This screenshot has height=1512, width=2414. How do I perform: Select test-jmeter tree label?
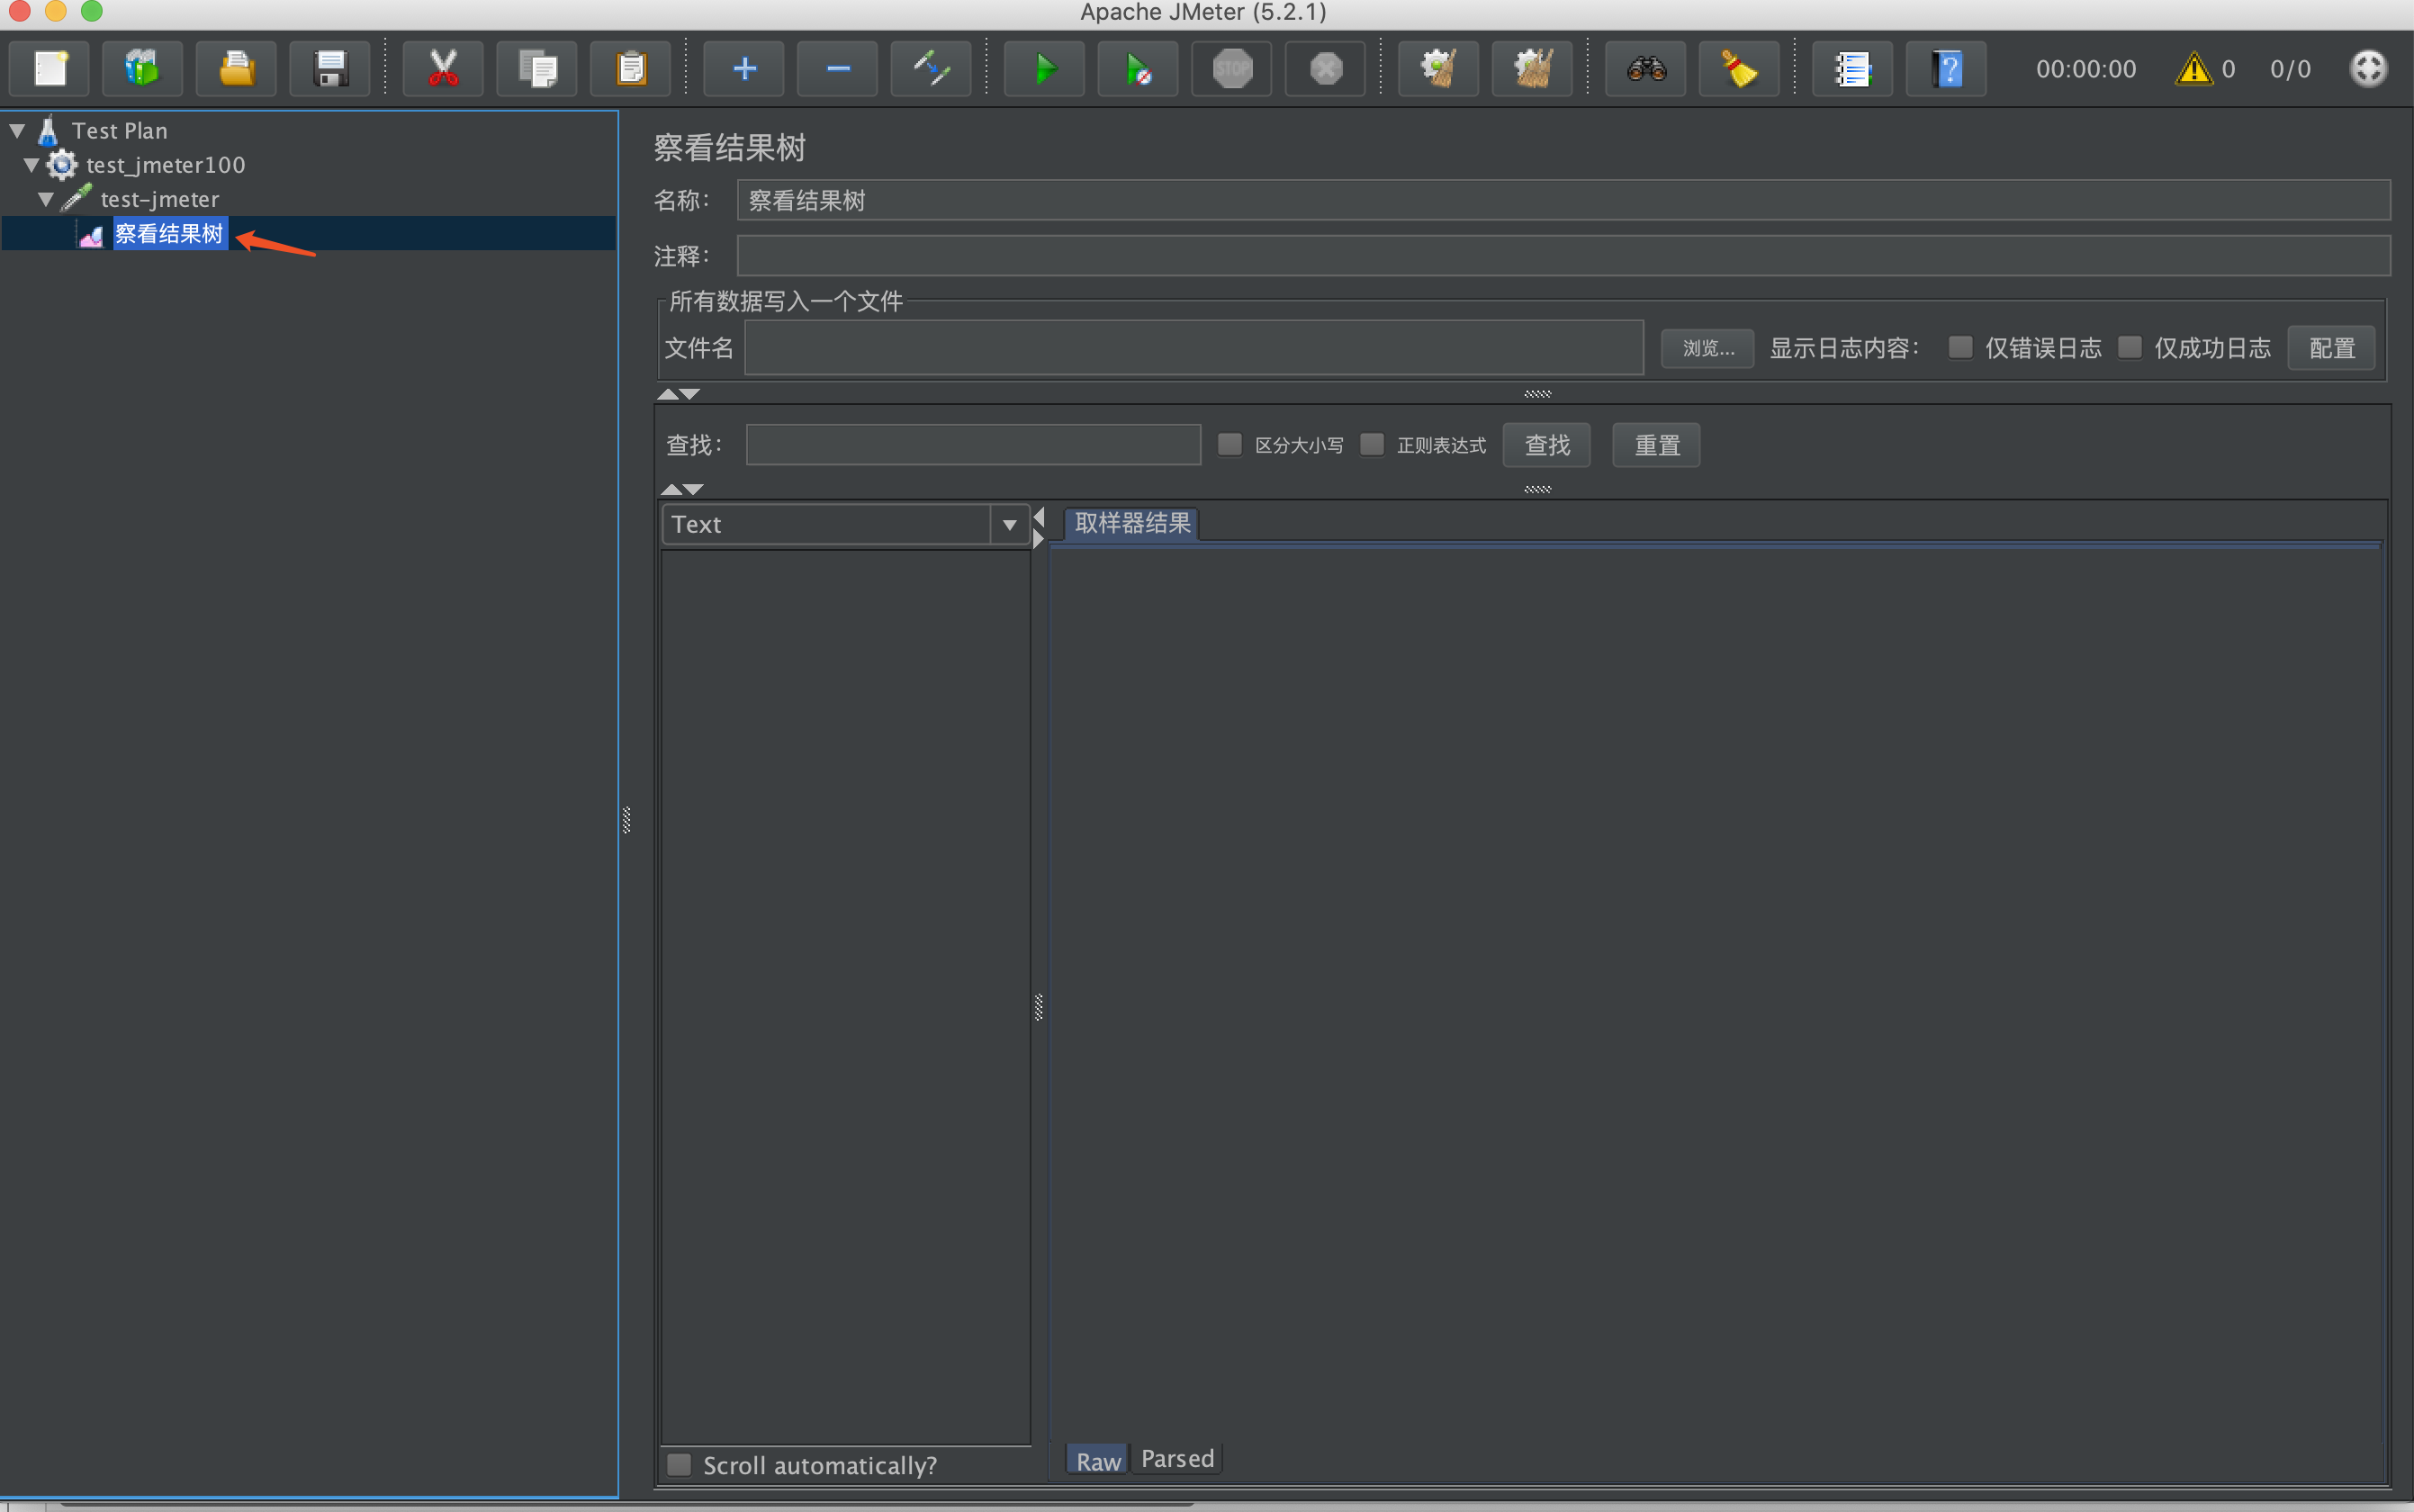tap(159, 199)
